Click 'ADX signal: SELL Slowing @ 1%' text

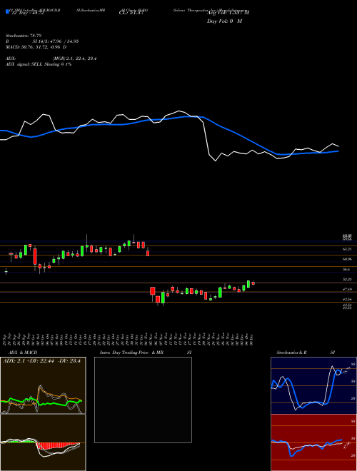pyautogui.click(x=39, y=64)
